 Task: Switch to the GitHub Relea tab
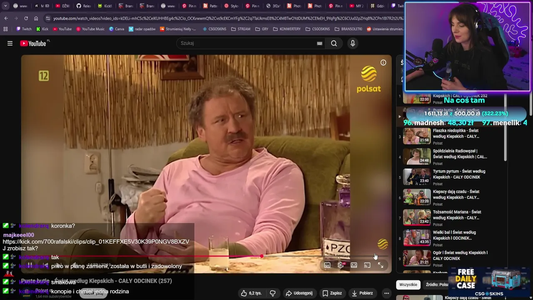(x=84, y=6)
